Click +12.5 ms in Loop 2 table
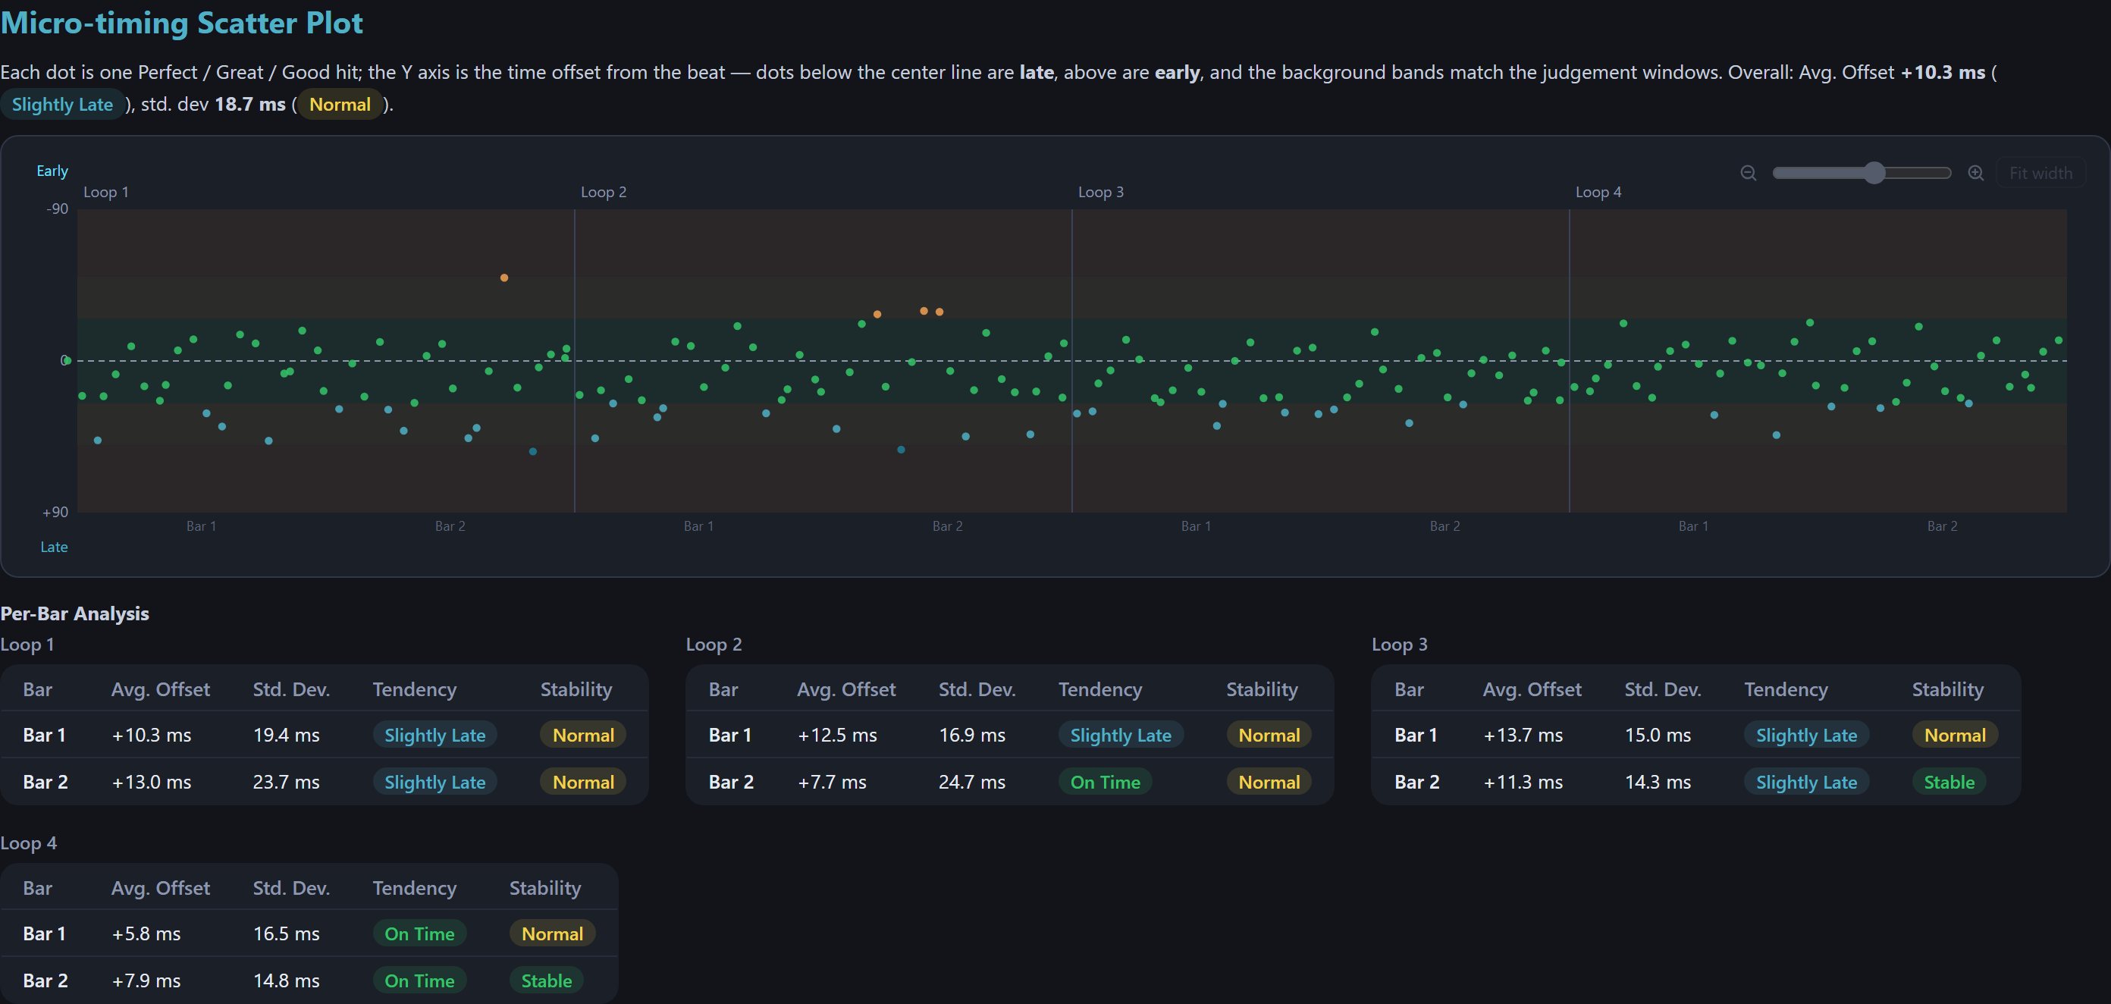Screen dimensions: 2111x1004 (836, 735)
